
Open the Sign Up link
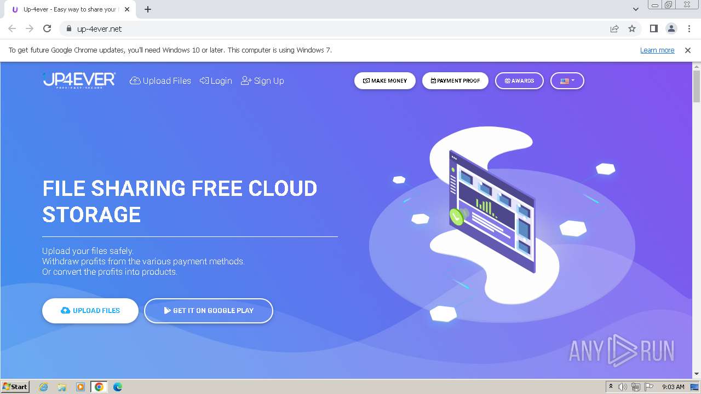click(262, 80)
